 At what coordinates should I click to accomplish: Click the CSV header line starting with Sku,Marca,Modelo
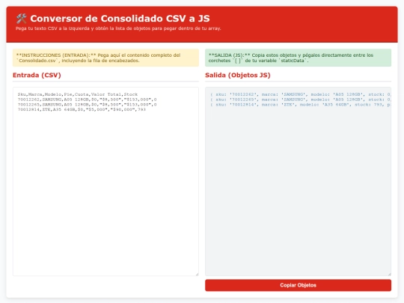(78, 94)
